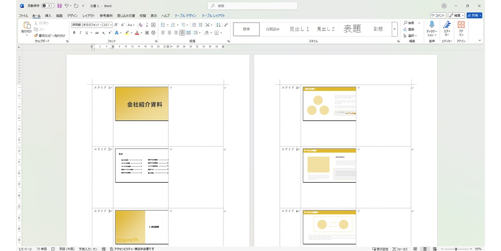
Task: Click the Comments (コメント) button
Action: 438,16
